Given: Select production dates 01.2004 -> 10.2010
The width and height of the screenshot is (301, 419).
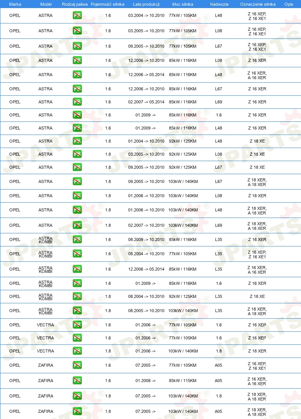Looking at the screenshot, I should 146,141.
